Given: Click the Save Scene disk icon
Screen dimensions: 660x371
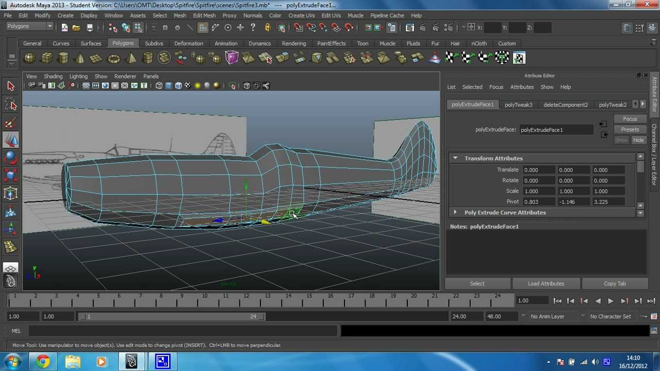Looking at the screenshot, I should pos(90,27).
